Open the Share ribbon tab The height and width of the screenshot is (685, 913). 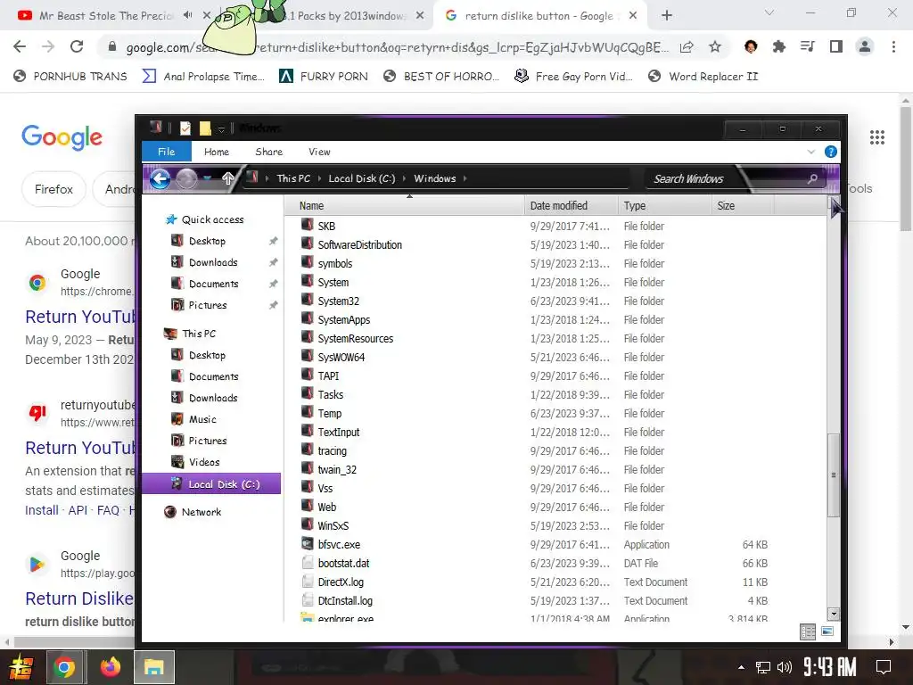click(x=268, y=152)
